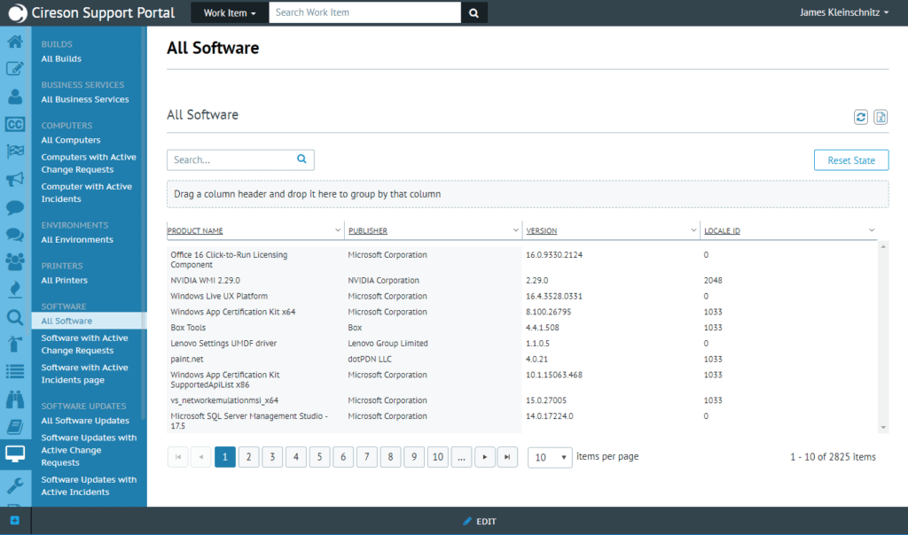Click the flame sidebar icon

tap(15, 289)
